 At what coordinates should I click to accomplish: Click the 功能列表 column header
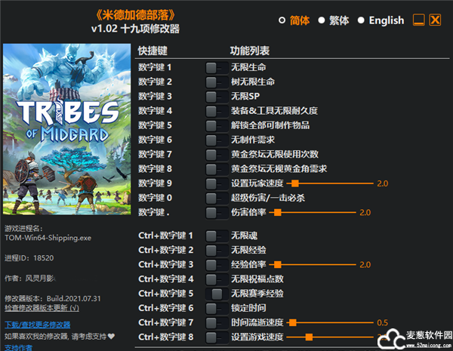pos(250,51)
